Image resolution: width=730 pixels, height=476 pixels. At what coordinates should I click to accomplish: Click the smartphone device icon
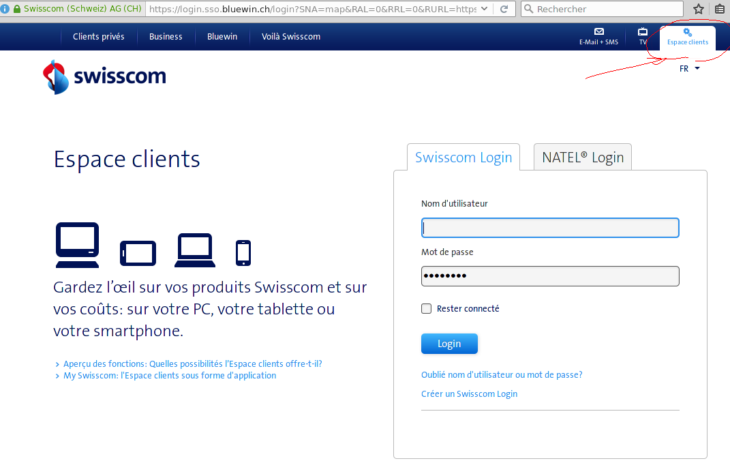(243, 252)
